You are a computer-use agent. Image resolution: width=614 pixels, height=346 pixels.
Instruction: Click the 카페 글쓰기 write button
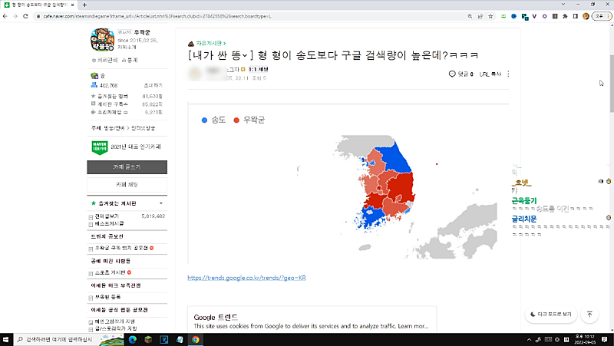pos(127,167)
